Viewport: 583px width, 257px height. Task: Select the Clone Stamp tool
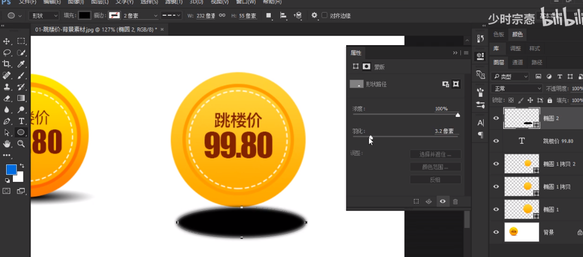7,86
